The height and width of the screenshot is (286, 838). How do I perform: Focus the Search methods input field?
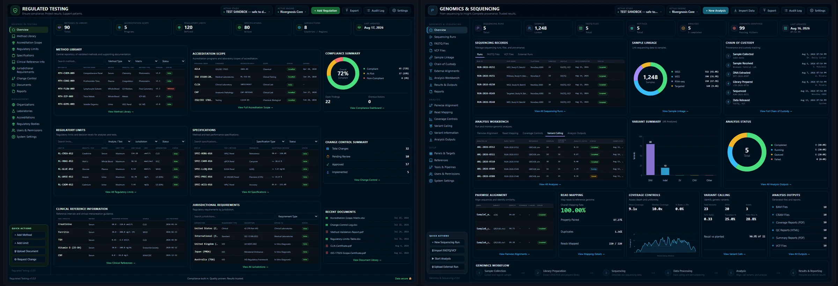tap(80, 61)
